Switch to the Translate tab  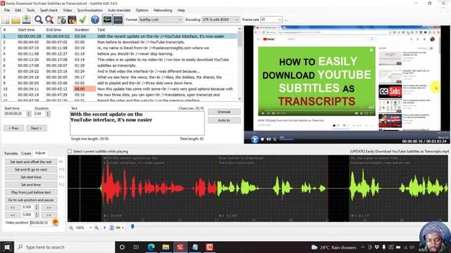(11, 153)
